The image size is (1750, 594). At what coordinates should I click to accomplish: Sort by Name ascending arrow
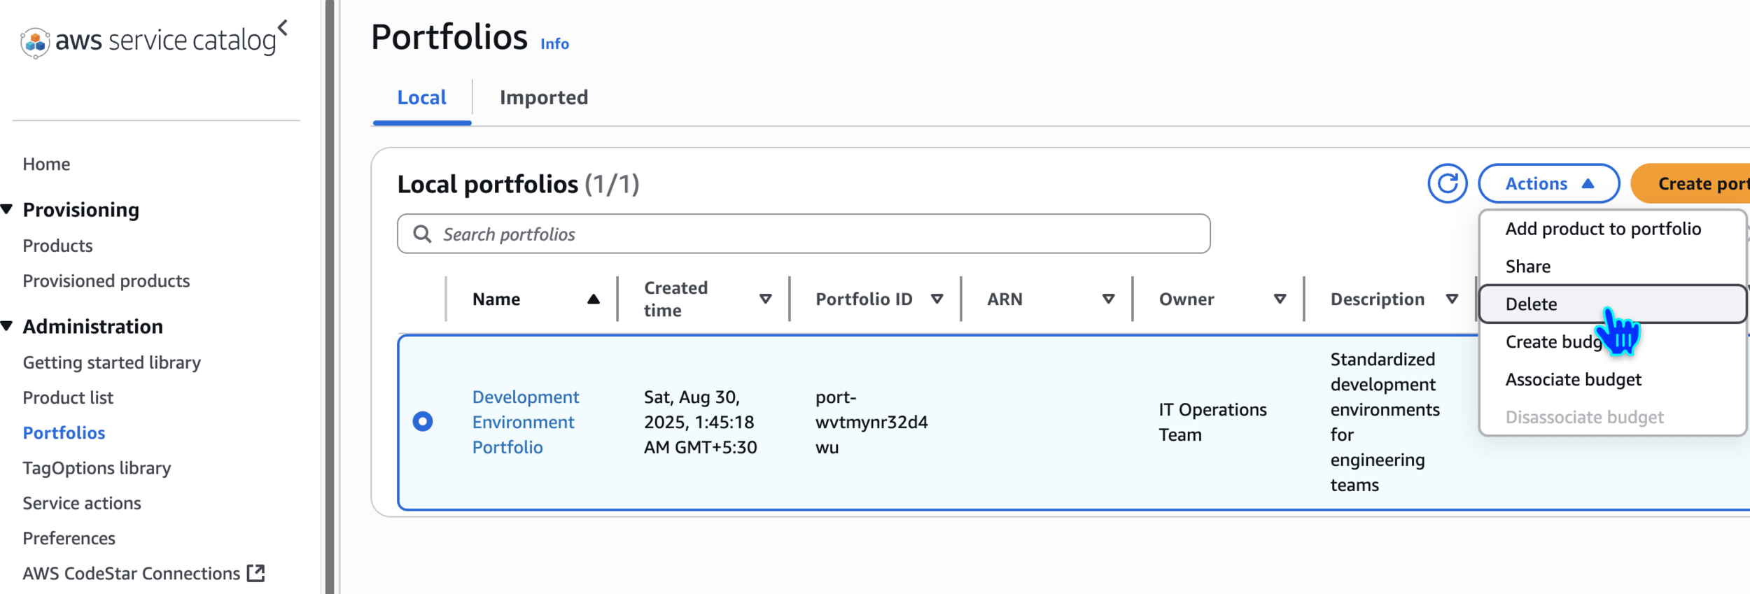click(593, 299)
